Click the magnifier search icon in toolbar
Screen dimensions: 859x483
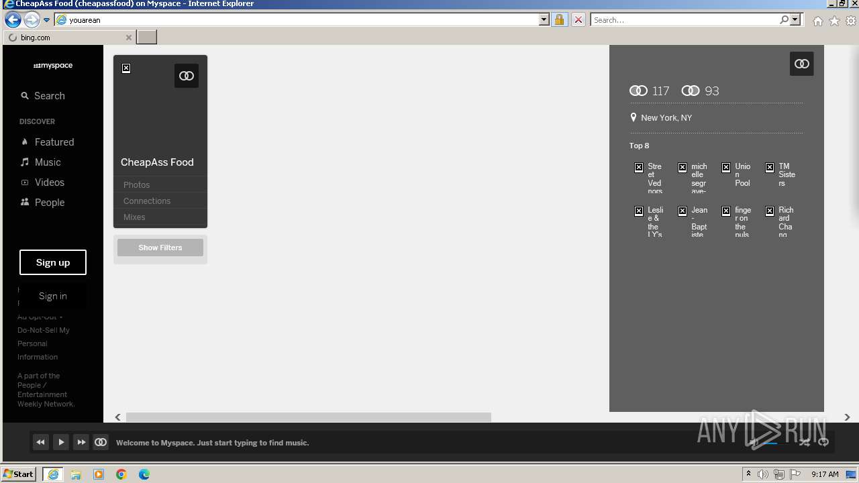[784, 20]
